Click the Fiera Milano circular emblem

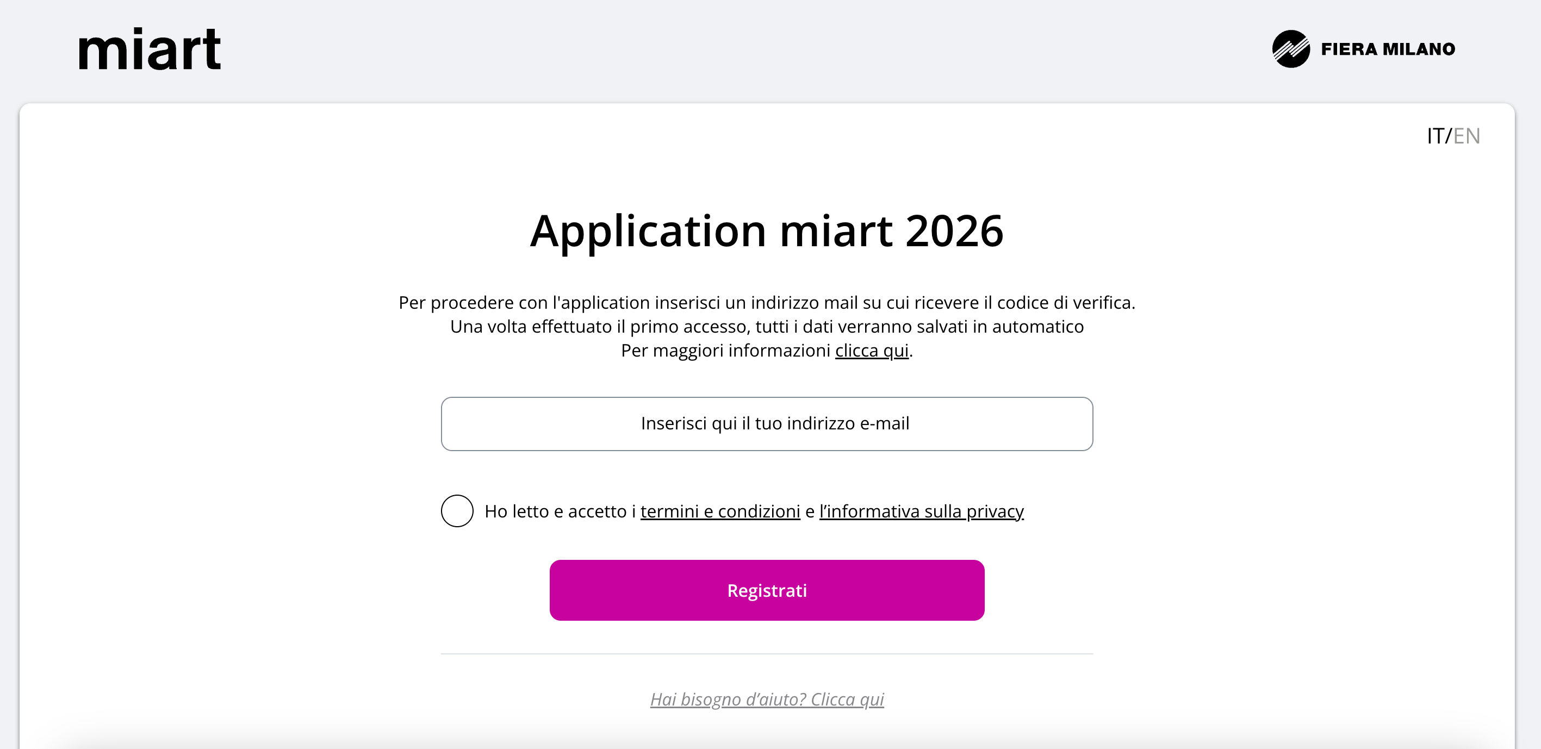point(1290,49)
